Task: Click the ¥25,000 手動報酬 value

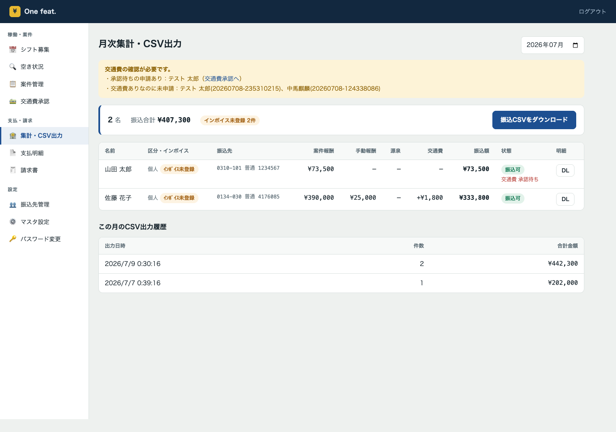Action: (363, 198)
